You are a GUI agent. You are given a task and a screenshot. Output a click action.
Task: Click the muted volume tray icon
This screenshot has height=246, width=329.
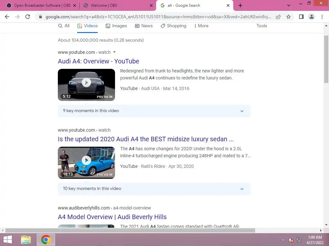pyautogui.click(x=291, y=240)
